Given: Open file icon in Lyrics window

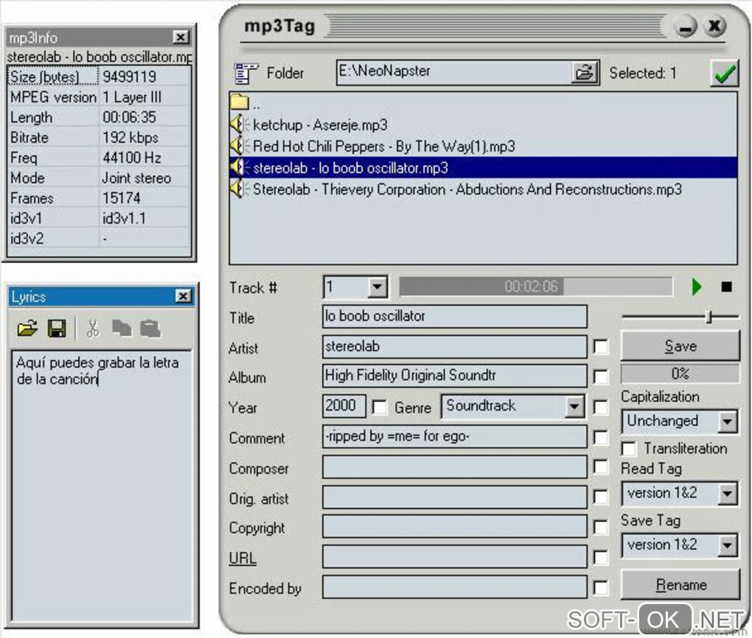Looking at the screenshot, I should pyautogui.click(x=27, y=329).
